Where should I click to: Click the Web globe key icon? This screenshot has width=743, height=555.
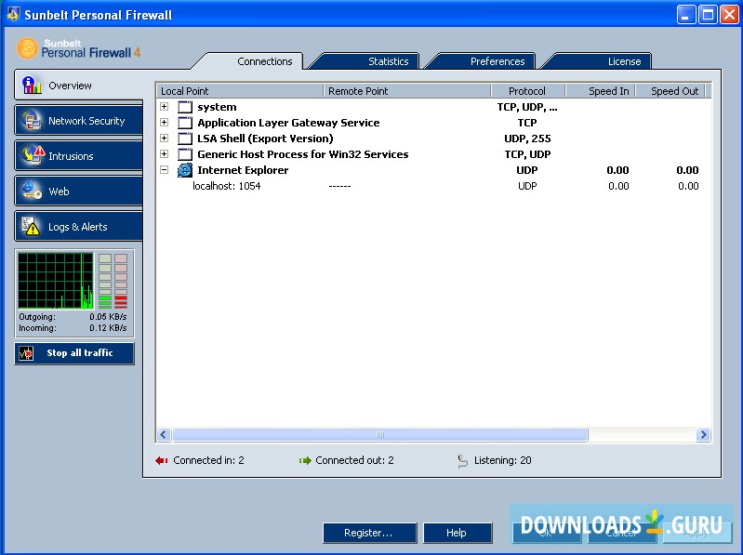pyautogui.click(x=32, y=191)
